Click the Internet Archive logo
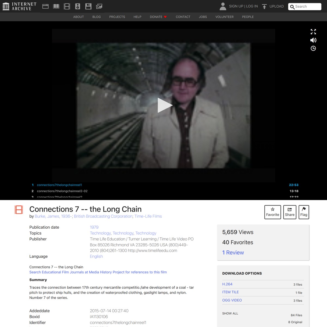This screenshot has height=327, width=327. 19,6
